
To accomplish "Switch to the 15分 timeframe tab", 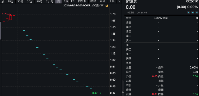I will [11, 2].
